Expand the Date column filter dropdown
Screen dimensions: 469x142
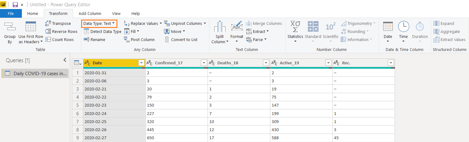coord(141,63)
